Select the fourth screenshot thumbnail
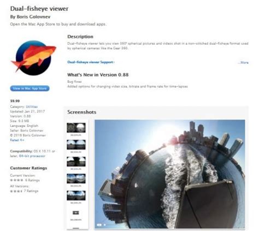 pyautogui.click(x=76, y=179)
